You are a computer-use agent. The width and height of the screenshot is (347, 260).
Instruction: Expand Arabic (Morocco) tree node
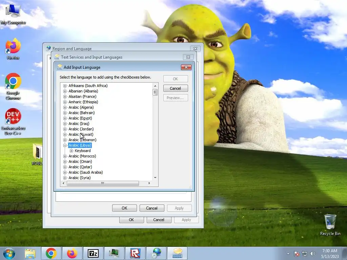pos(65,156)
